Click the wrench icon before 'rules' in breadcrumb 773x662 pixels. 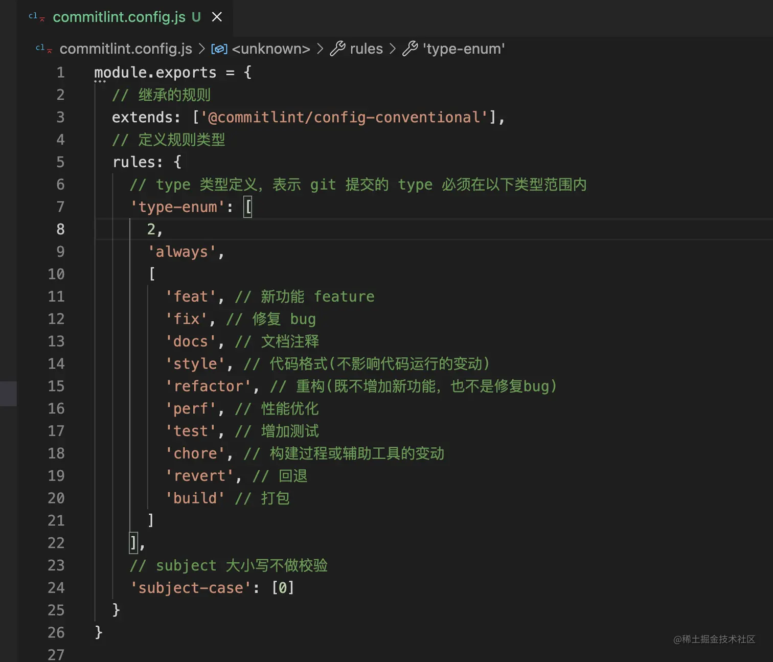tap(337, 49)
